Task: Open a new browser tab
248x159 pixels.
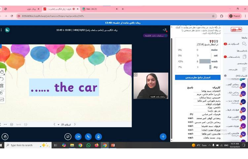Action: [x=123, y=9]
